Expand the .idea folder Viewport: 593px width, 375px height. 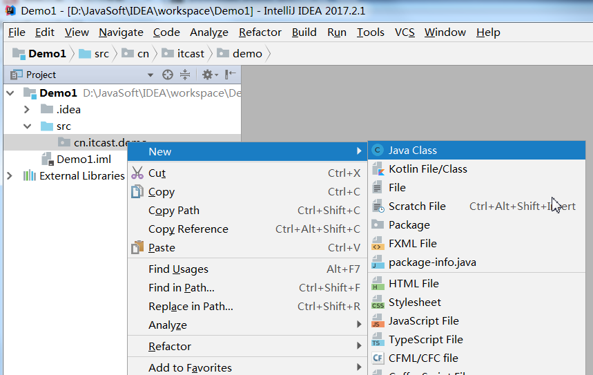(x=27, y=109)
